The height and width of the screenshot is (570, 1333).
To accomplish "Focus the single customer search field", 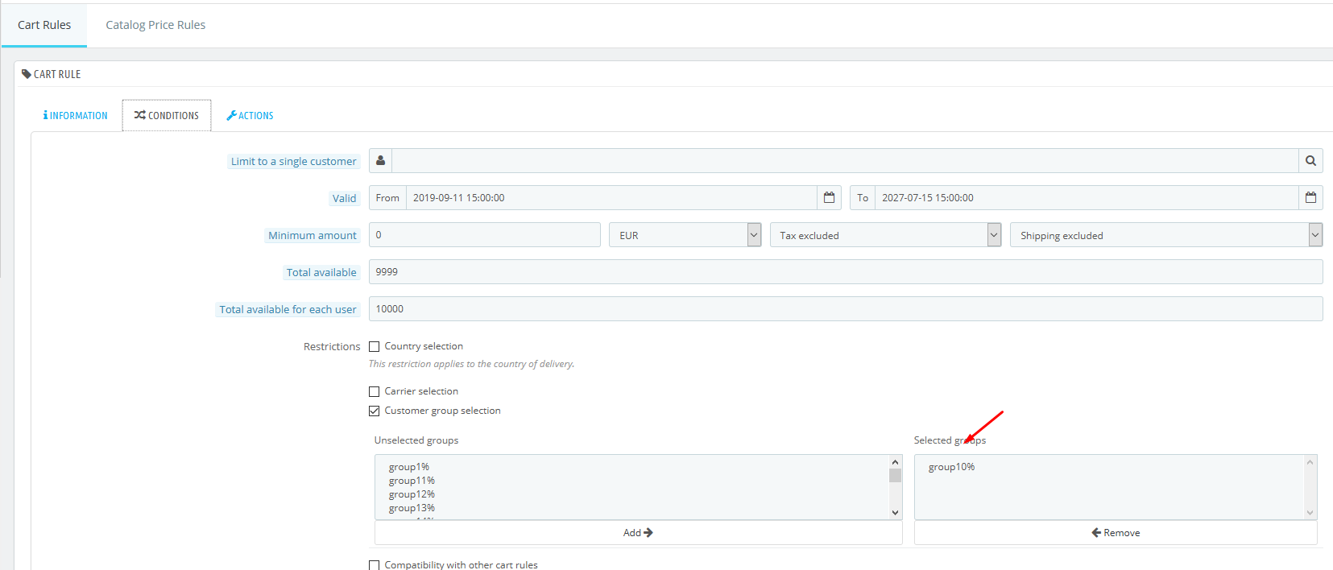I will pos(845,161).
